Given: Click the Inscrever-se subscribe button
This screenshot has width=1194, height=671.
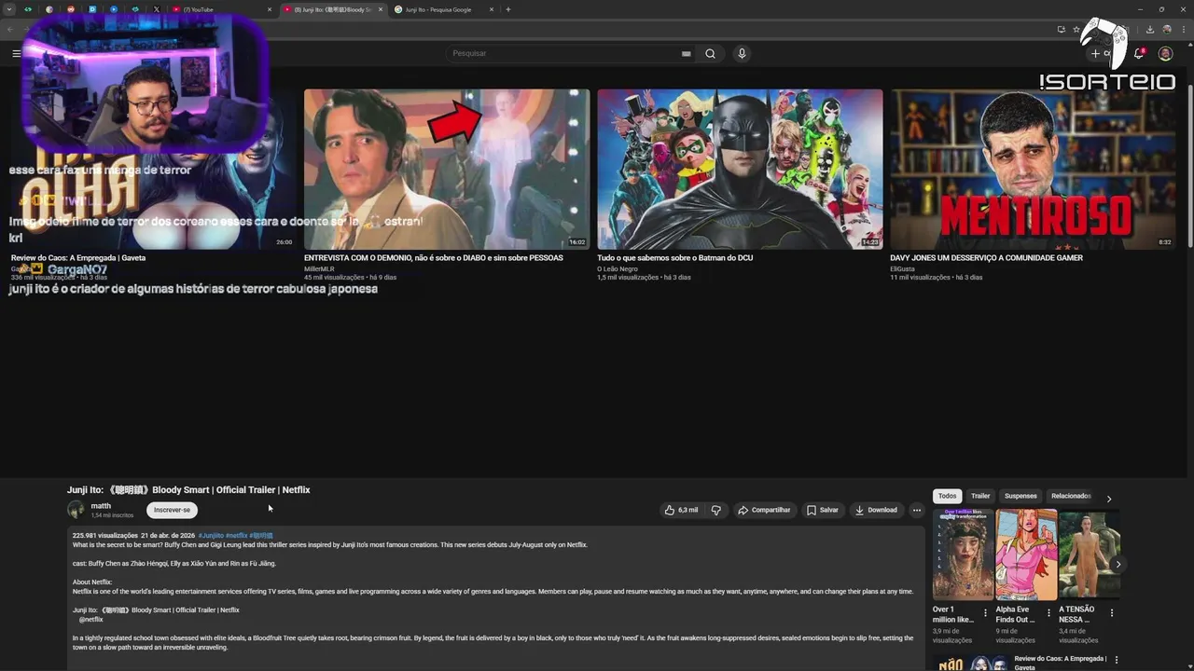Looking at the screenshot, I should [x=172, y=510].
